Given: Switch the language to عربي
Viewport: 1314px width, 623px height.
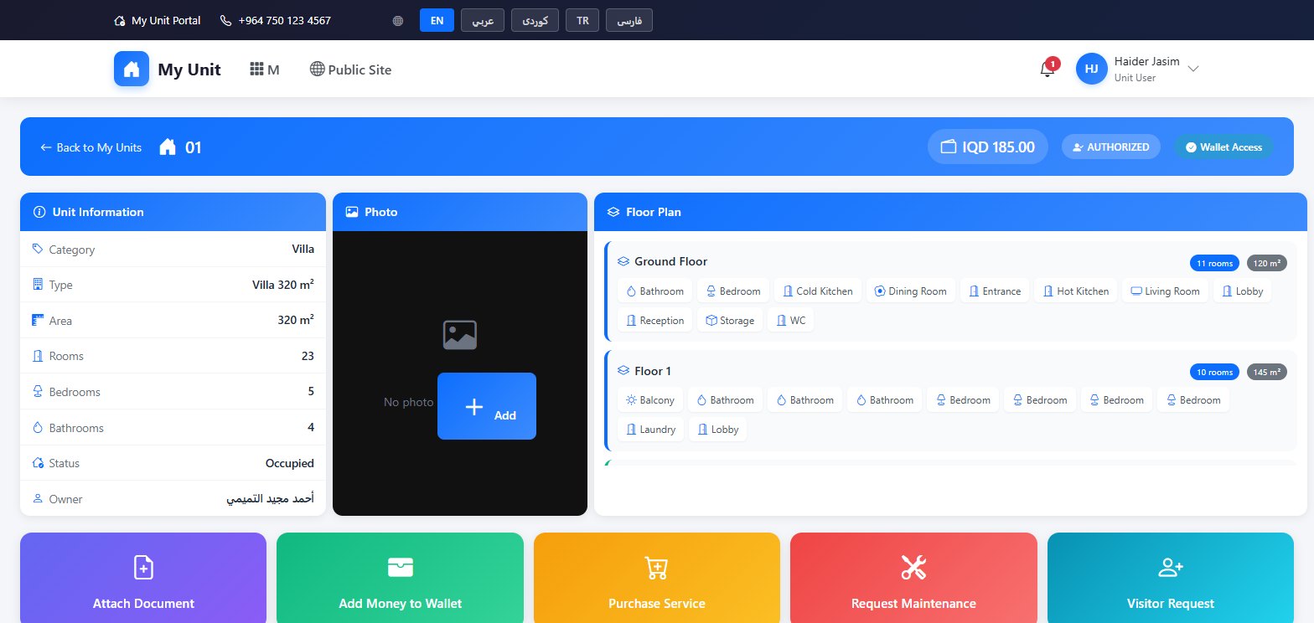Looking at the screenshot, I should pos(482,20).
